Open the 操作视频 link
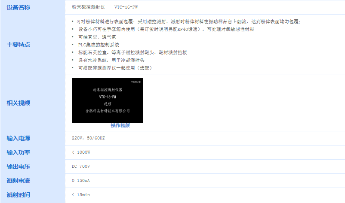Screen dimensions: 345x203 coord(120,125)
